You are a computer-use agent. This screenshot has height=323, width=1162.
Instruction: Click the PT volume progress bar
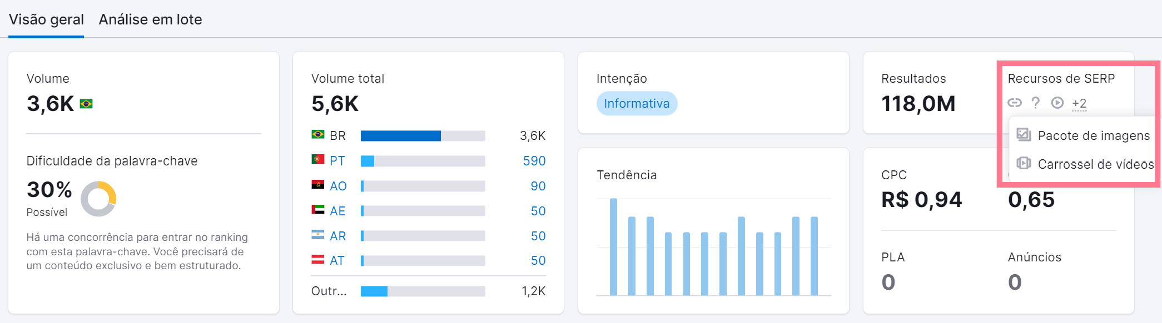(423, 161)
